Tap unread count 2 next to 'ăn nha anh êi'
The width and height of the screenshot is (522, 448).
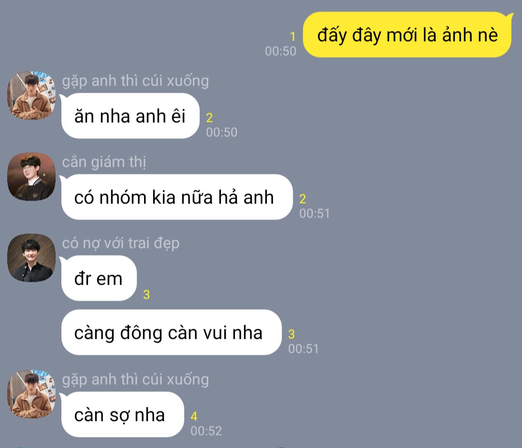pyautogui.click(x=209, y=118)
